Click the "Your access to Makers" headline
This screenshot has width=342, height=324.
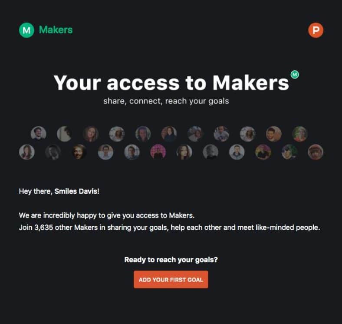point(171,83)
